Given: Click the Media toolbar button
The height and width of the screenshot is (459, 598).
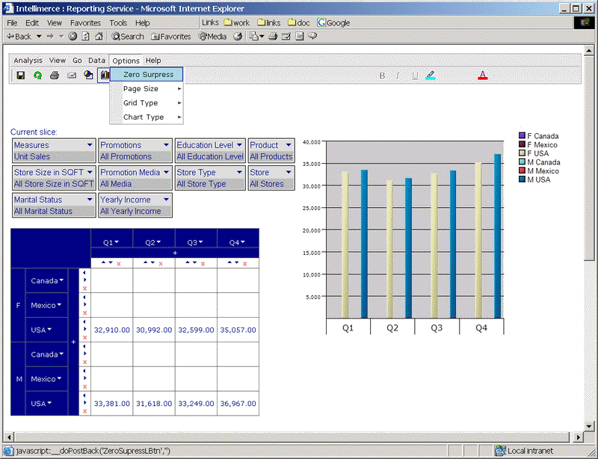Looking at the screenshot, I should [x=212, y=36].
